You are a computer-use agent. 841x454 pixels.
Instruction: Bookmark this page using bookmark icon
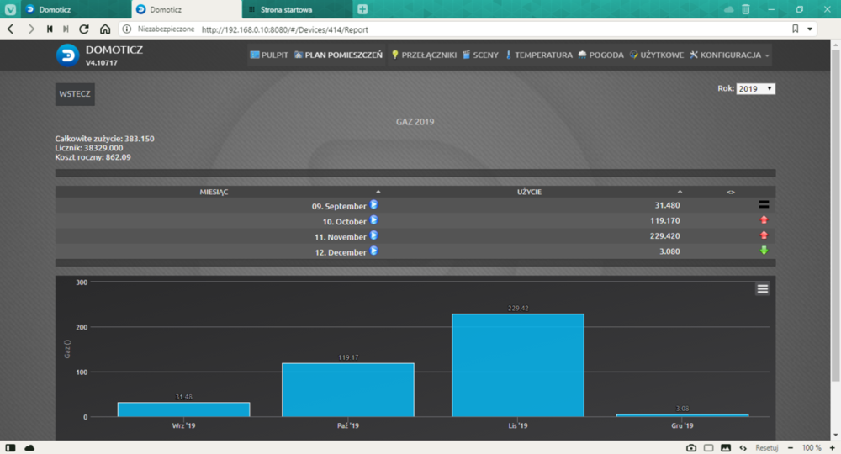coord(795,29)
